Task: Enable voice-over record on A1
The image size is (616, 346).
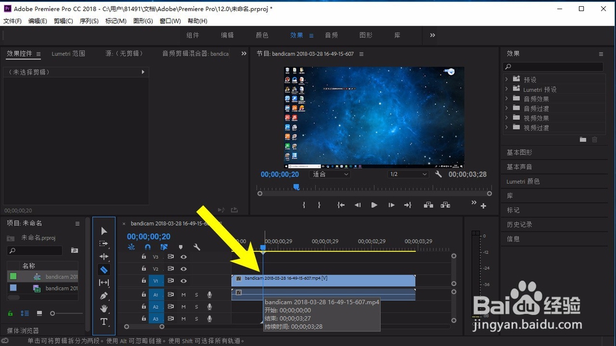Action: coord(209,294)
